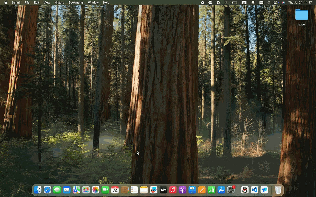Click the infinity-loop status icon in menu bar
The width and height of the screenshot is (316, 197).
click(210, 2)
